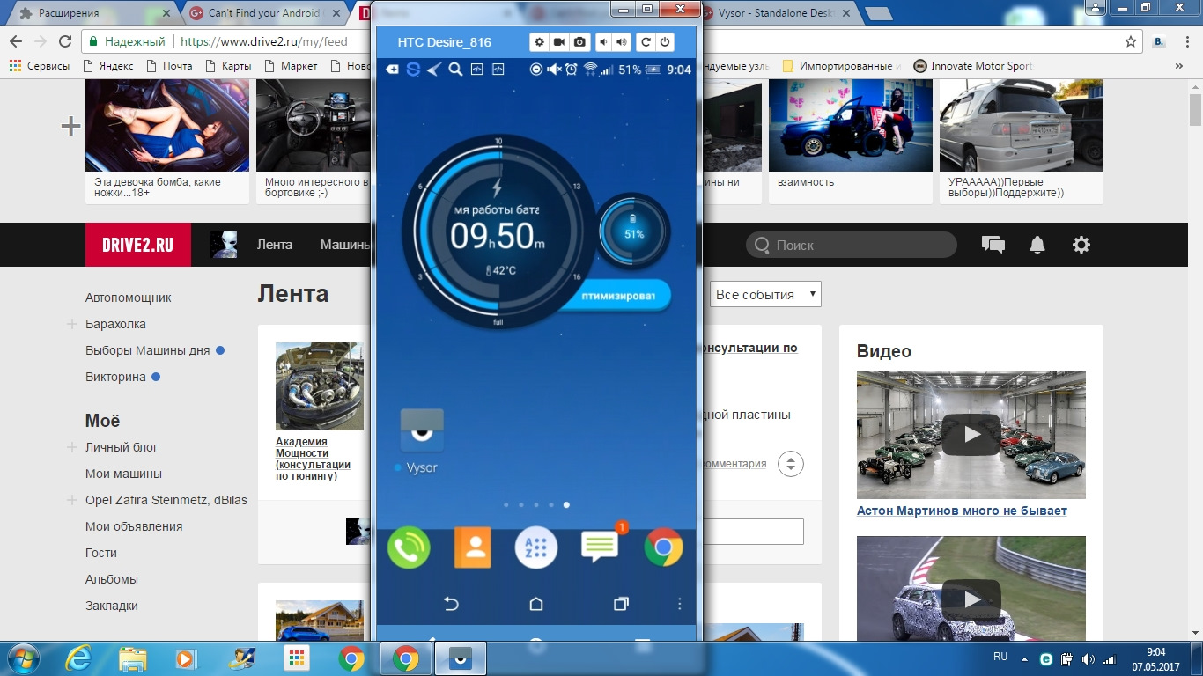This screenshot has width=1203, height=676.
Task: Open Windows Media Player from the taskbar
Action: tap(186, 658)
